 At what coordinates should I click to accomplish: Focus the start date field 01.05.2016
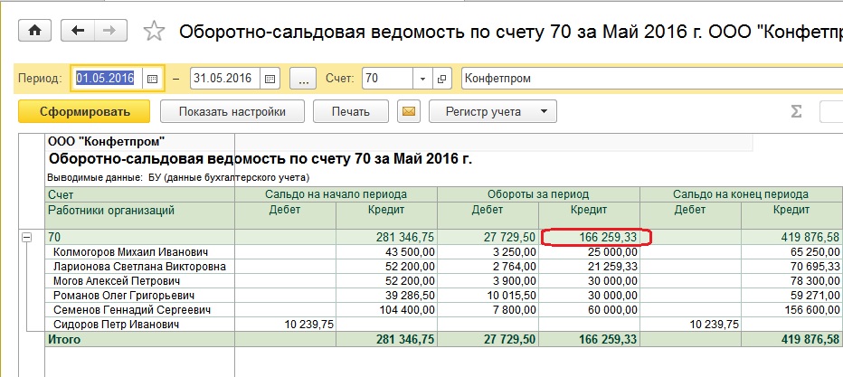(108, 79)
